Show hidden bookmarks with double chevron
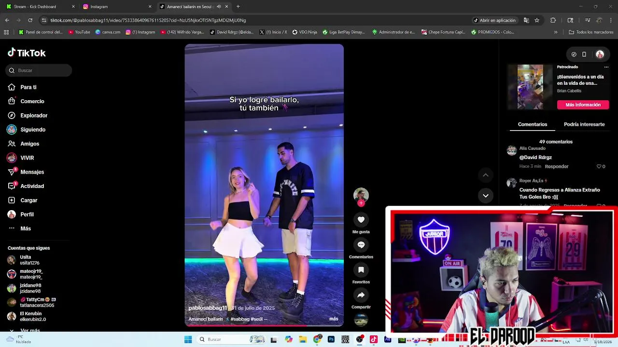This screenshot has height=347, width=618. tap(556, 32)
